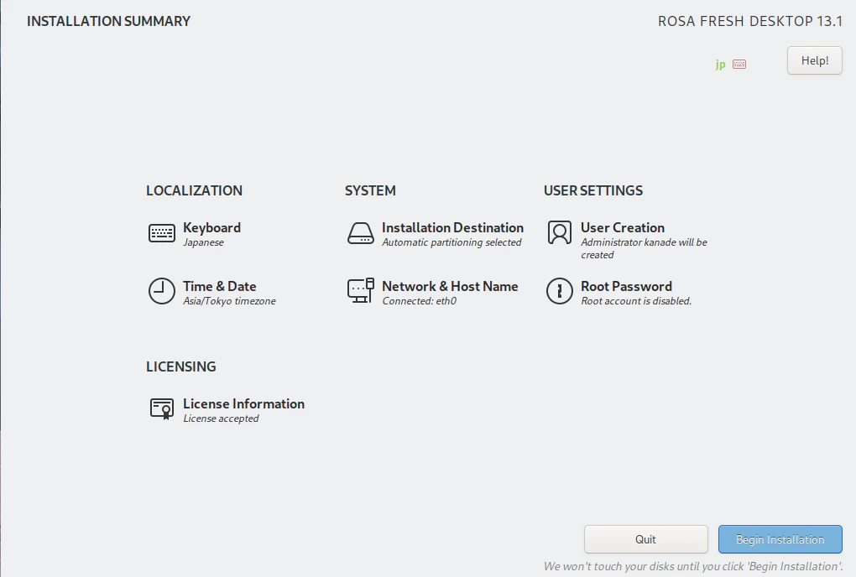Click the Keyboard icon under Localization
The height and width of the screenshot is (577, 856).
tap(162, 233)
